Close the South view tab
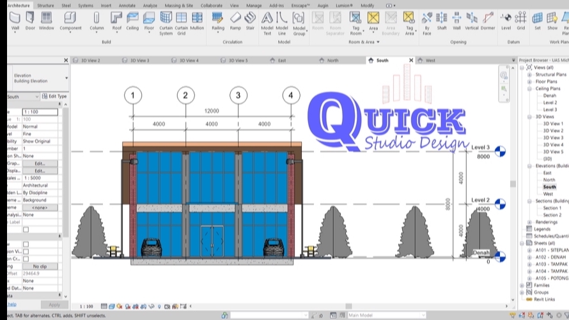Screen dimensions: 569x320 click(x=411, y=61)
